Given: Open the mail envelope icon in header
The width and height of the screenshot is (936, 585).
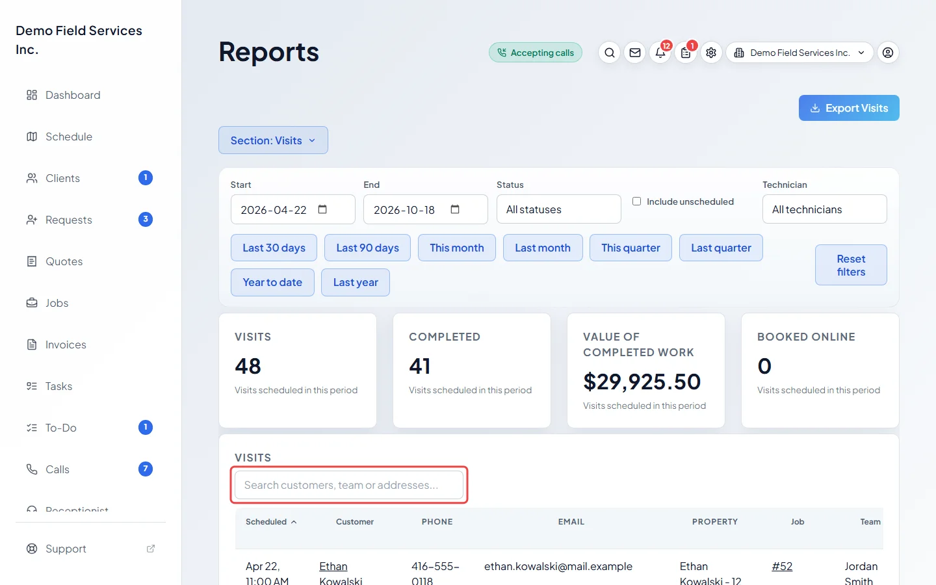Looking at the screenshot, I should point(635,53).
